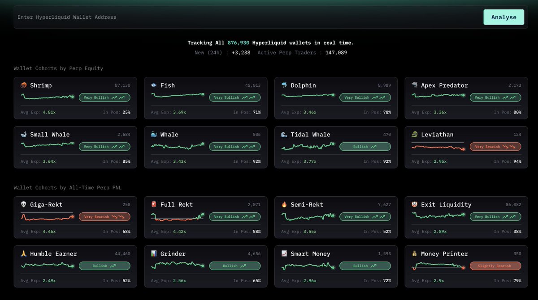Click the Giga-Rekt red sparkline chart
Image resolution: width=538 pixels, height=300 pixels.
(x=47, y=217)
